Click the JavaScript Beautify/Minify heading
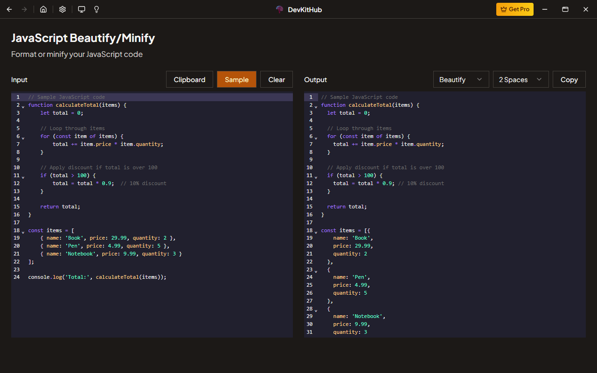 [x=83, y=38]
